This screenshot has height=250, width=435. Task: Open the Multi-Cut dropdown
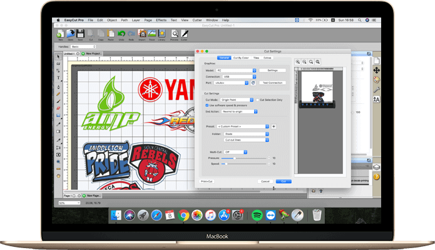coord(235,152)
